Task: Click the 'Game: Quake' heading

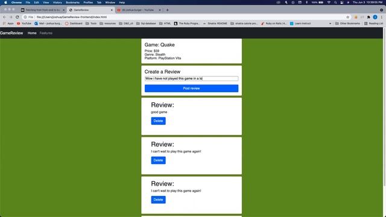Action: coord(159,45)
